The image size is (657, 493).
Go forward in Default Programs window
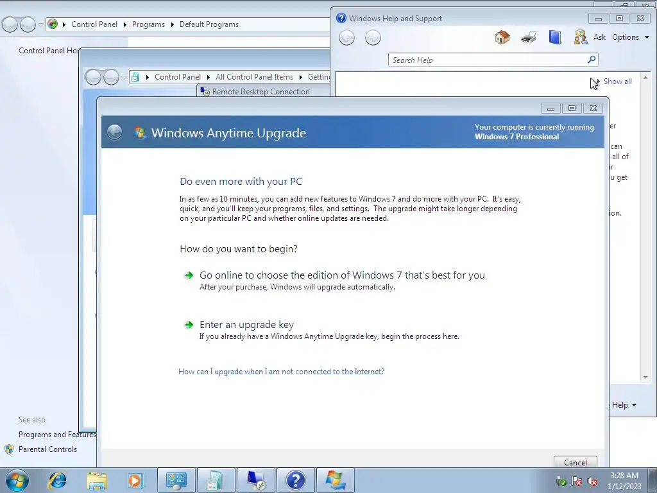[28, 24]
